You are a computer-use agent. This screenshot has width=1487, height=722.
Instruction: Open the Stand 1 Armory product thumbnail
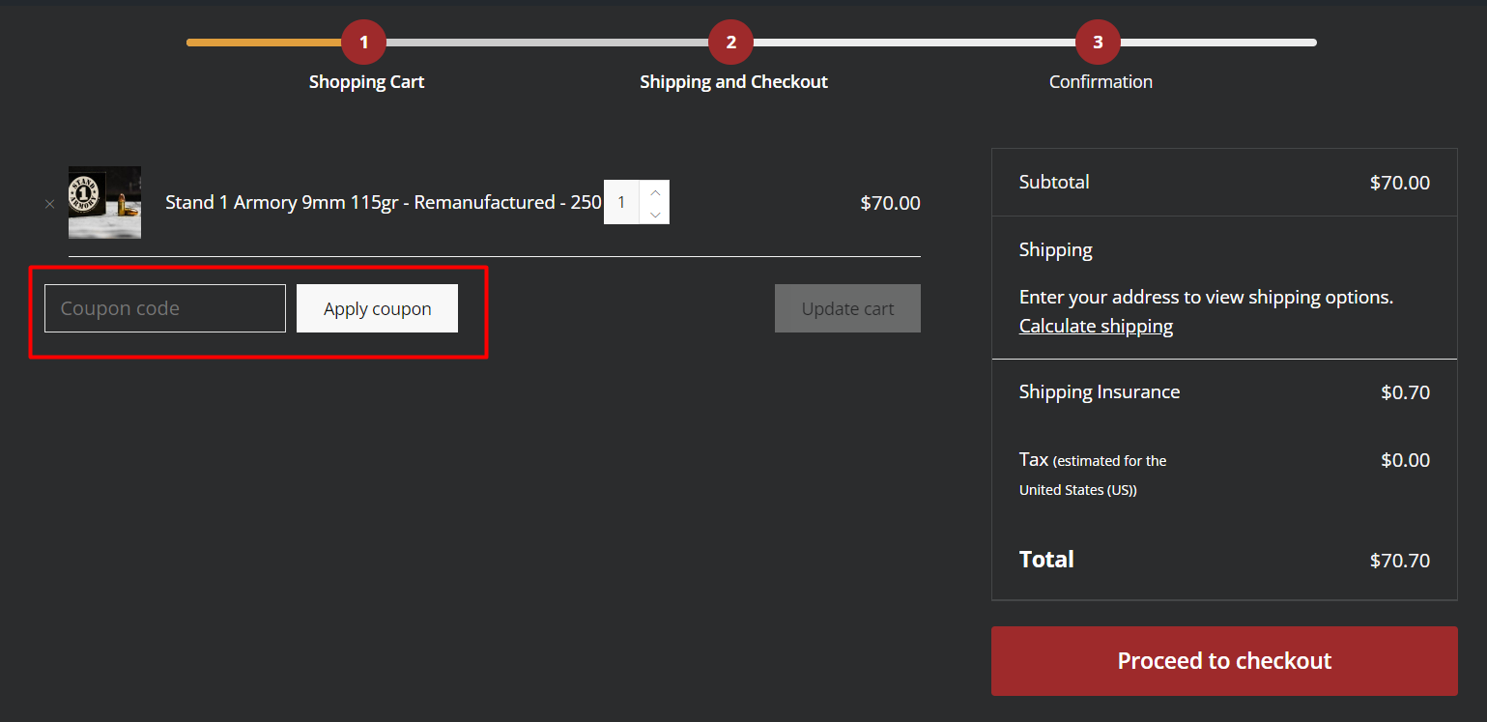[x=104, y=202]
